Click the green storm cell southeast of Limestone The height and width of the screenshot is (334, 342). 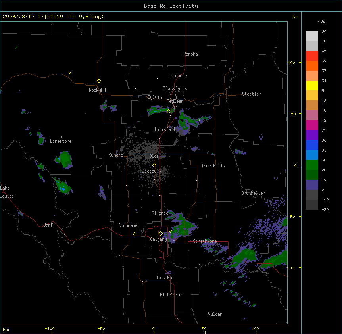click(x=65, y=159)
